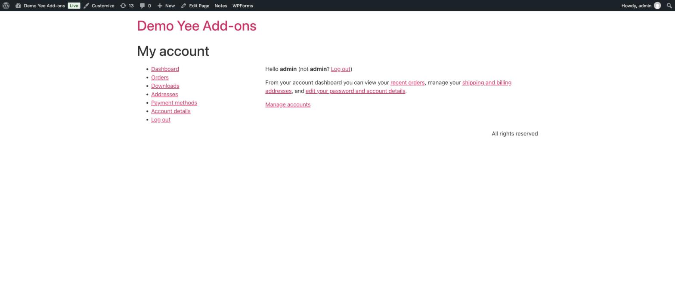Open Orders in account navigation
Image resolution: width=675 pixels, height=295 pixels.
(x=160, y=77)
